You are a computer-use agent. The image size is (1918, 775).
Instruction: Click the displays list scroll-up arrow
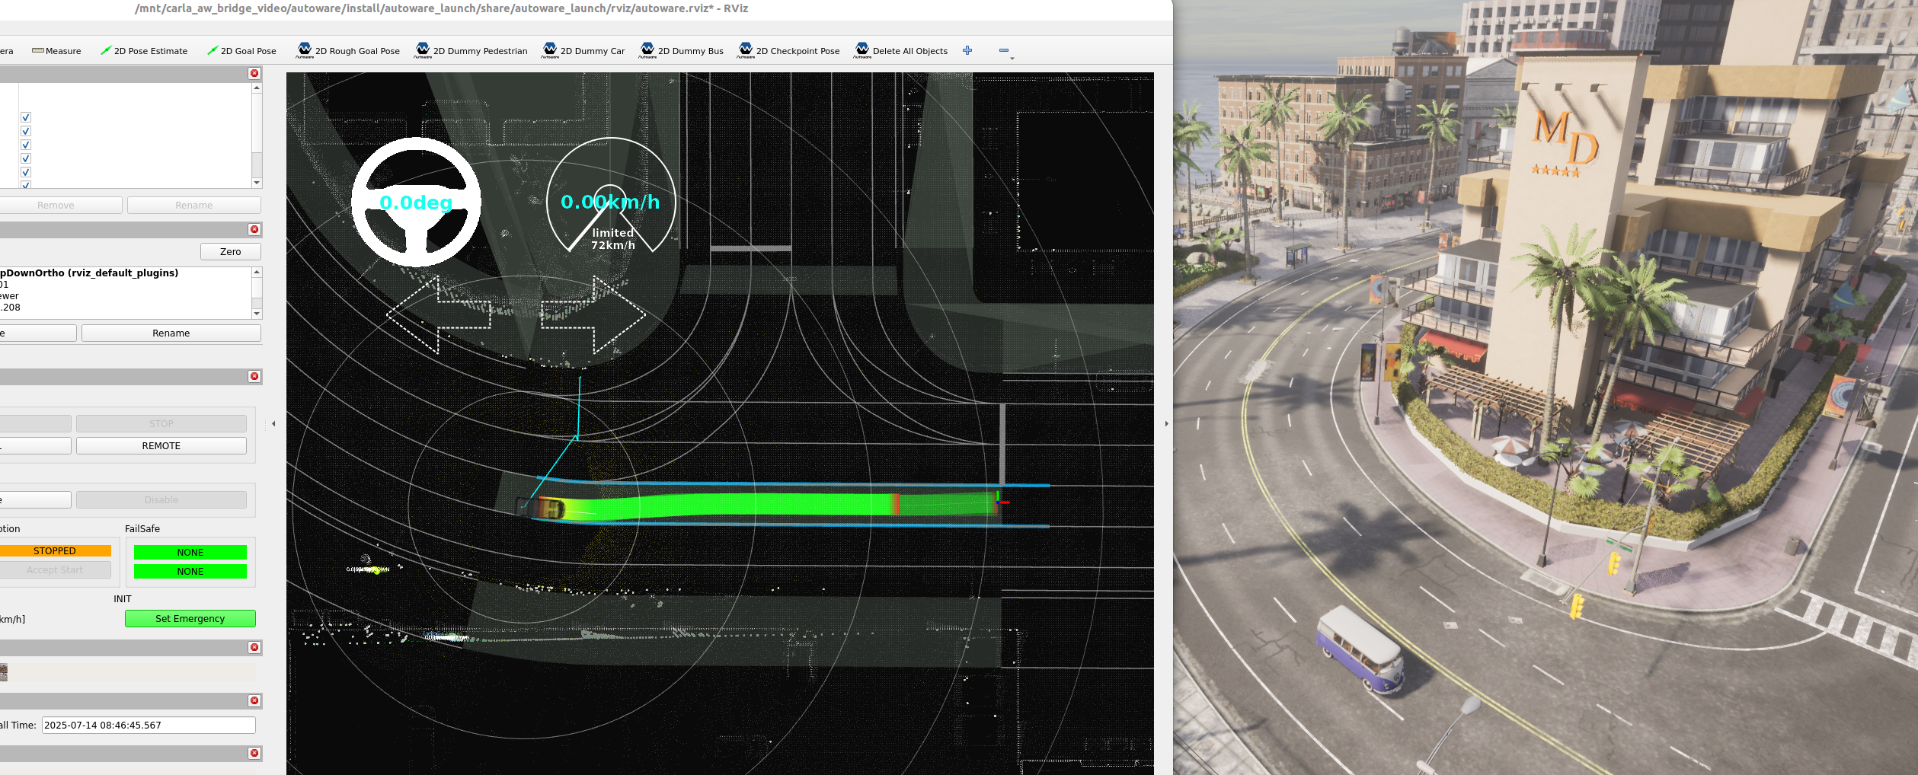[257, 88]
